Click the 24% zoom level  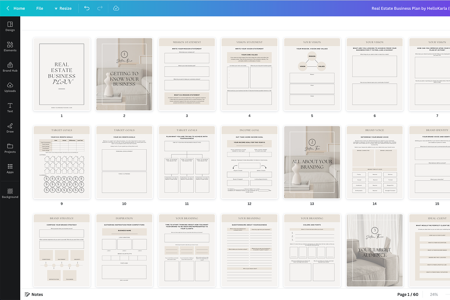434,294
